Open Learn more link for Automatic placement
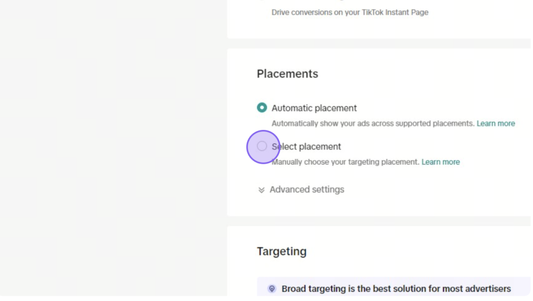This screenshot has height=301, width=533. (496, 124)
